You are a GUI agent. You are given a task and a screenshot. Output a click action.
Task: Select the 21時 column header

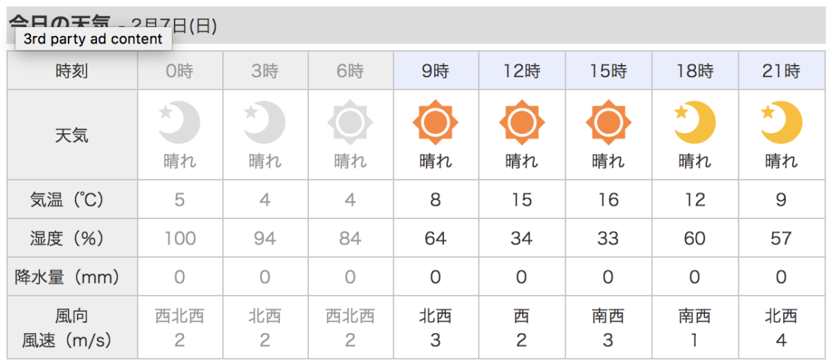tap(781, 70)
